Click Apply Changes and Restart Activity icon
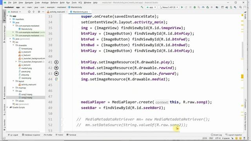 click(186, 7)
